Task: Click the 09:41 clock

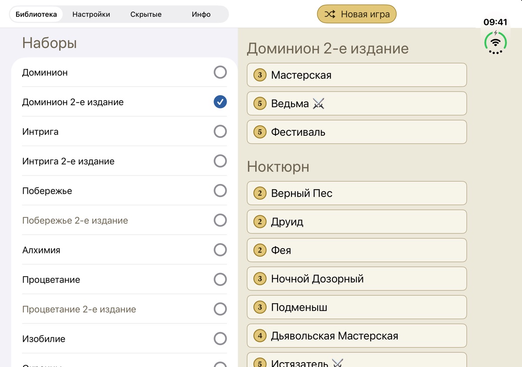Action: [495, 22]
